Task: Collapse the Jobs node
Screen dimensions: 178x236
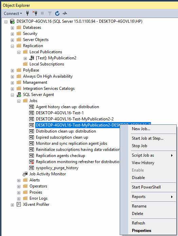Action: point(19,101)
